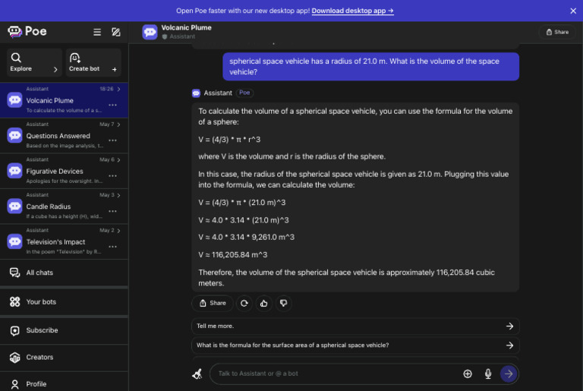The height and width of the screenshot is (391, 583).
Task: Open the Questions Answered chat
Action: click(x=64, y=135)
